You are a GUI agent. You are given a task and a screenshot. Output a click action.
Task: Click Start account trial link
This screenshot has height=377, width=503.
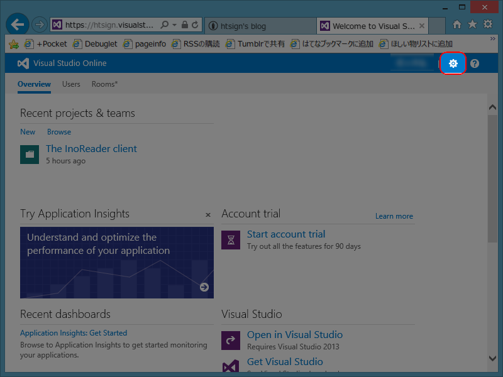coord(286,234)
